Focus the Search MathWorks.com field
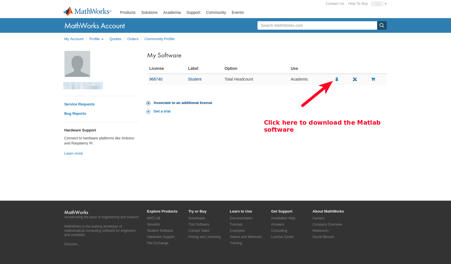Image resolution: width=451 pixels, height=264 pixels. point(317,25)
